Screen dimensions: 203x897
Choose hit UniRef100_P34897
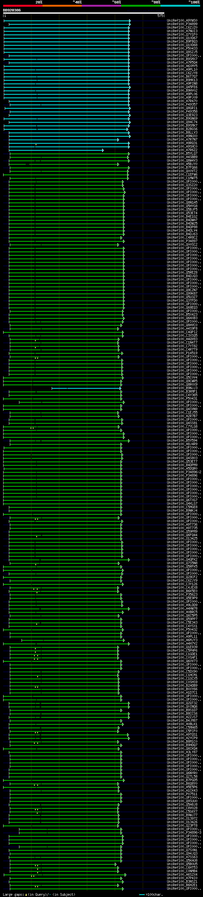pos(182,241)
